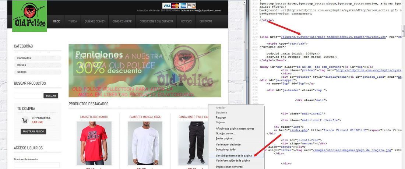This screenshot has width=405, height=169.
Task: Choose Recargar in context menu
Action: (221, 117)
